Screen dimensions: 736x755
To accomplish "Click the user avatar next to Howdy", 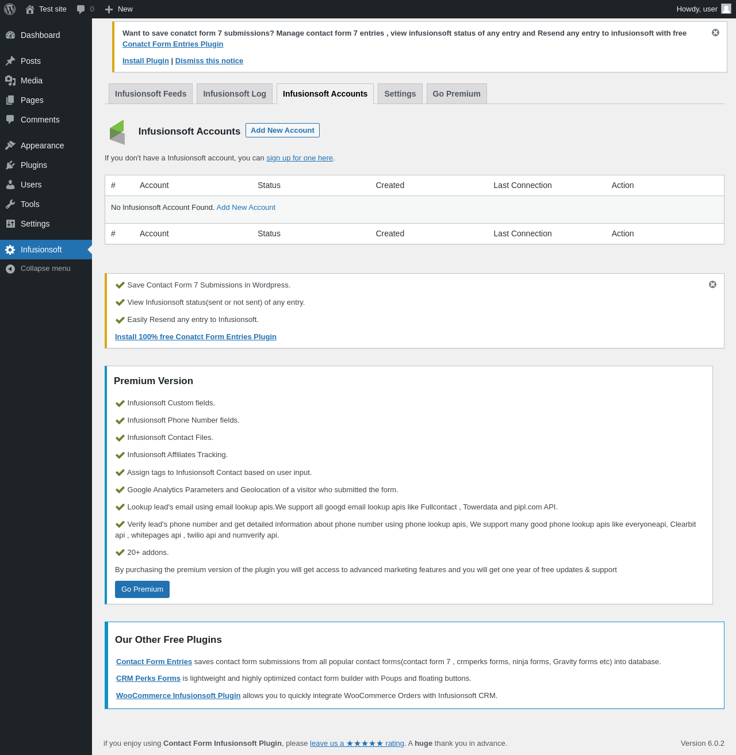I will click(x=726, y=9).
